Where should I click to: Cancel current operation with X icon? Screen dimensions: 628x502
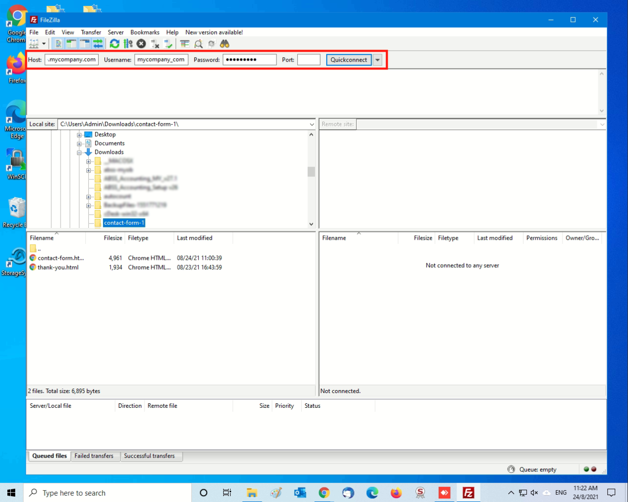tap(141, 44)
